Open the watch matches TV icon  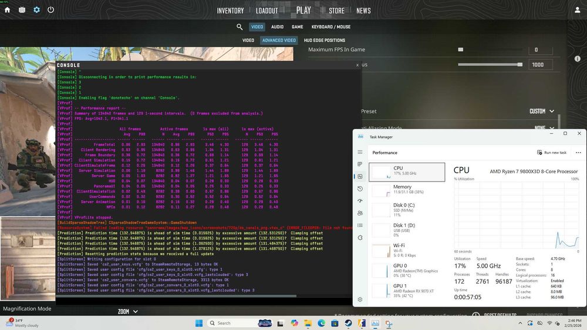tap(22, 10)
